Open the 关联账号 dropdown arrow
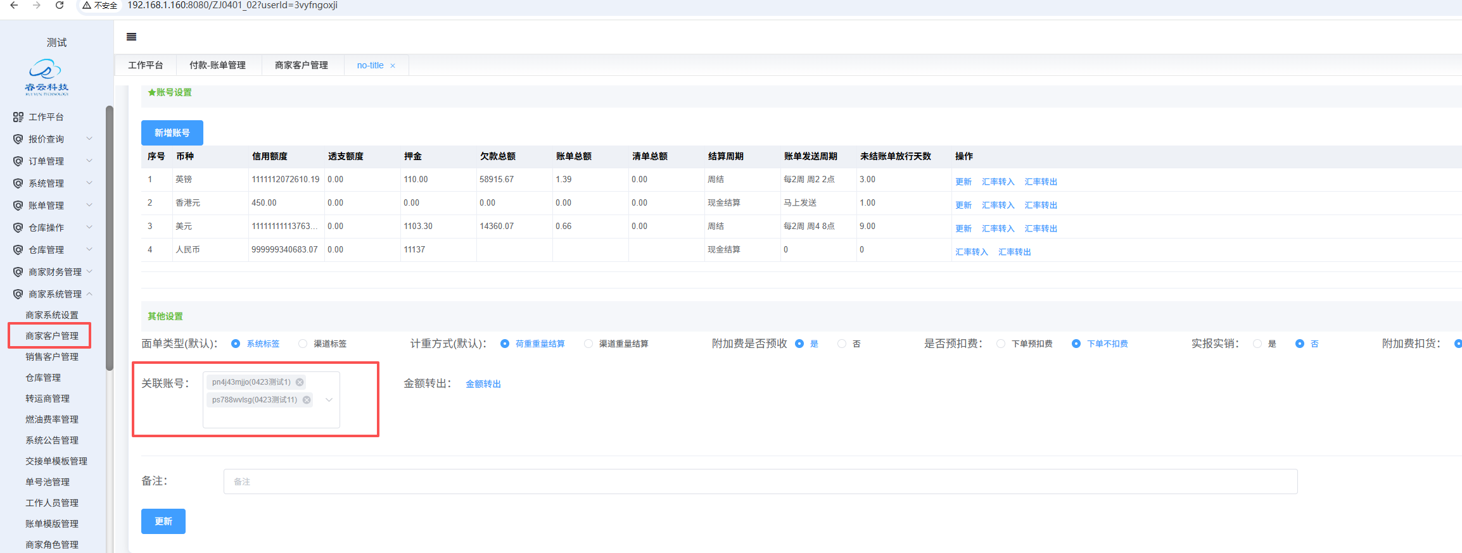 [x=329, y=400]
